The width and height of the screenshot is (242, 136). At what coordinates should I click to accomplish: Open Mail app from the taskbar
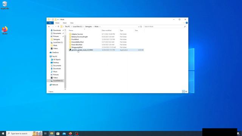64,133
